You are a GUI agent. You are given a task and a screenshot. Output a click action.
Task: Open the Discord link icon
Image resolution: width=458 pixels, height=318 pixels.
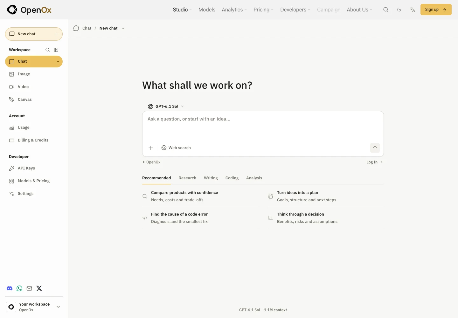point(10,288)
